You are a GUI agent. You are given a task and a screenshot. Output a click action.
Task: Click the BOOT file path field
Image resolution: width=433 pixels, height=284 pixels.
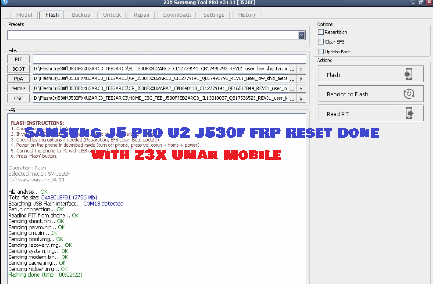coord(160,69)
